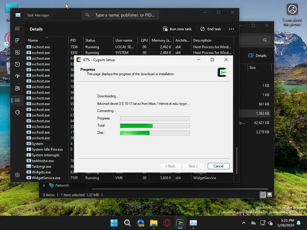Click Task Manager app icon in title bar
307x230 pixels.
18,15
